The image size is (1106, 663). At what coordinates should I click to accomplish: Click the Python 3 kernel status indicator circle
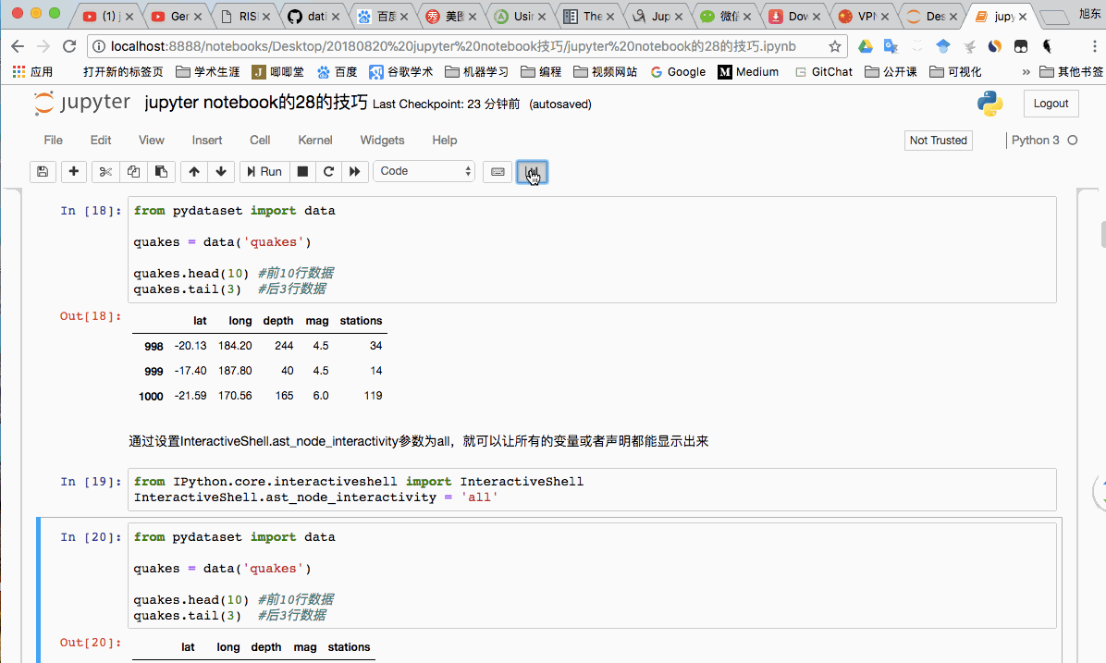[x=1072, y=141]
